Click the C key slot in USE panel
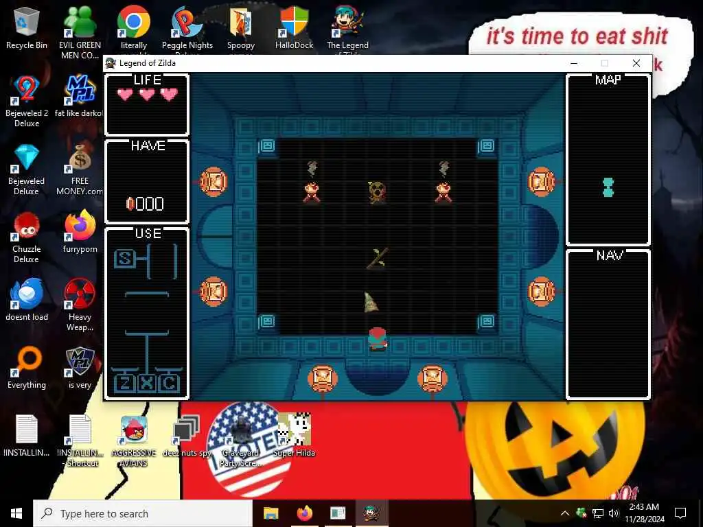This screenshot has width=703, height=527. click(169, 384)
